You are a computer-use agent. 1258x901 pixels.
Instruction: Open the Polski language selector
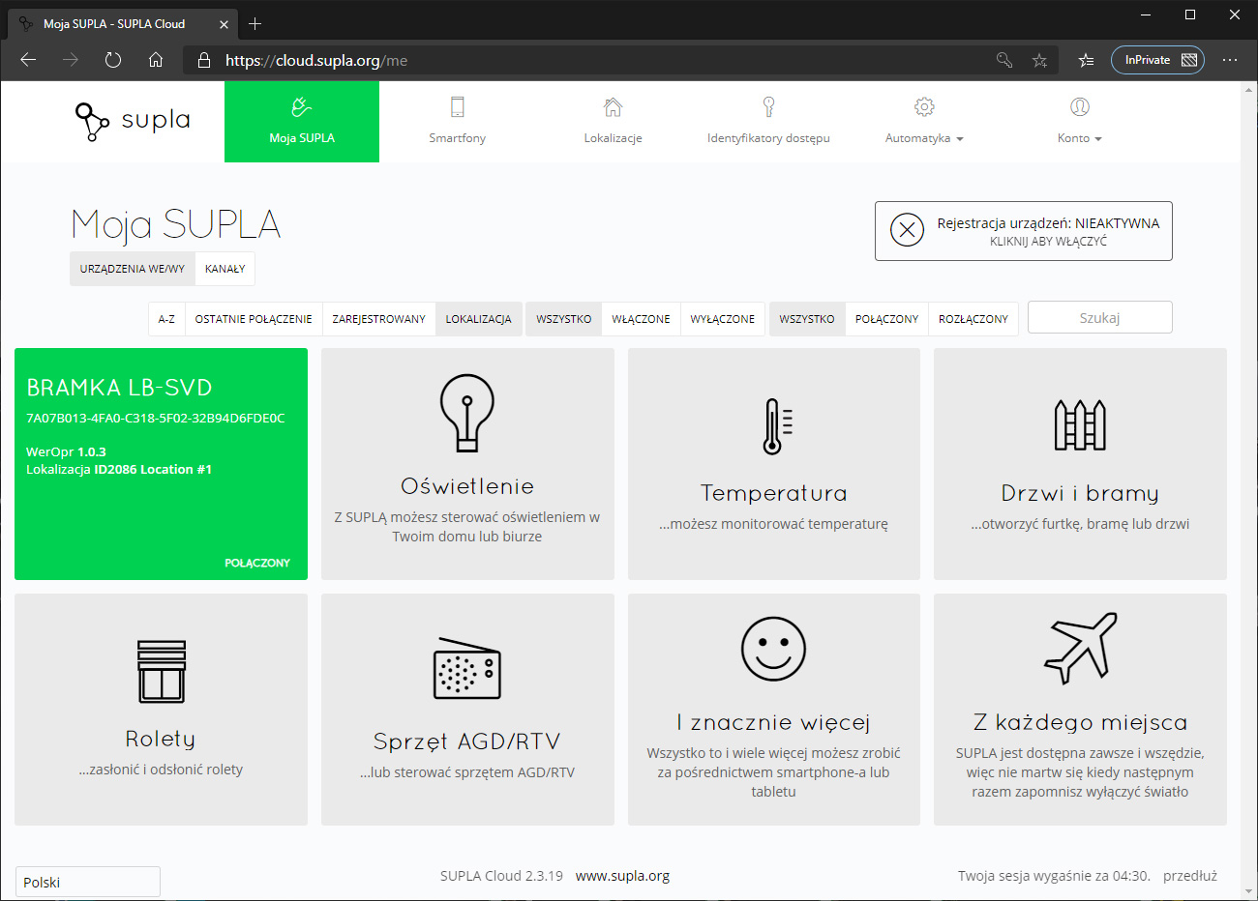click(x=88, y=882)
